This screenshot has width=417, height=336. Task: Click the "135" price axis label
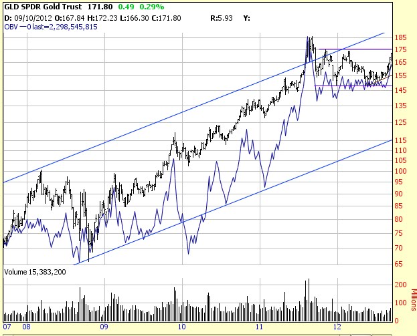click(400, 106)
